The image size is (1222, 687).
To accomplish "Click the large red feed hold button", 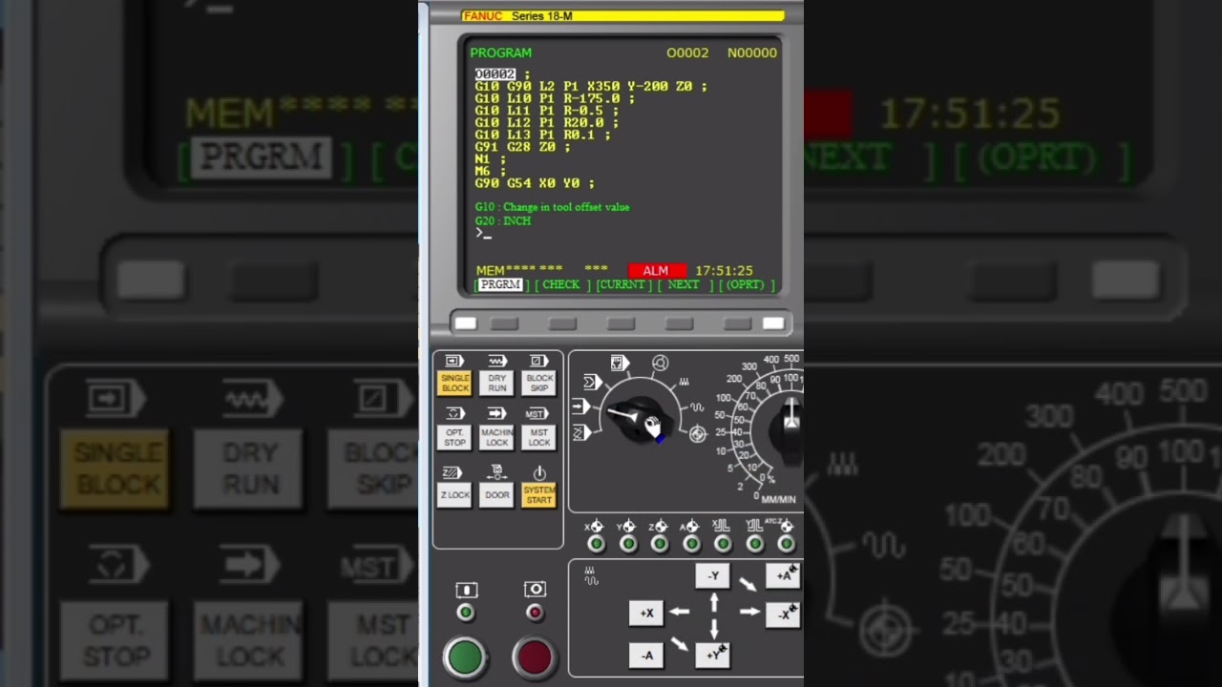I will (534, 657).
